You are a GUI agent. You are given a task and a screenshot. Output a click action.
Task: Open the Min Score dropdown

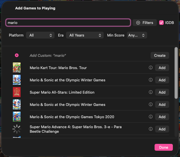point(137,35)
